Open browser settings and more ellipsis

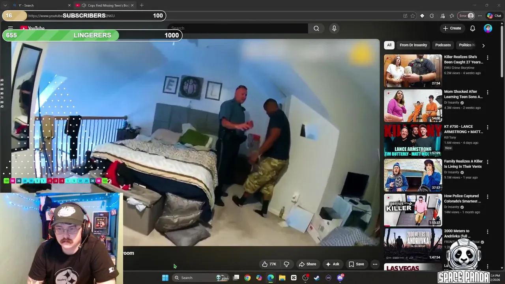pyautogui.click(x=480, y=16)
